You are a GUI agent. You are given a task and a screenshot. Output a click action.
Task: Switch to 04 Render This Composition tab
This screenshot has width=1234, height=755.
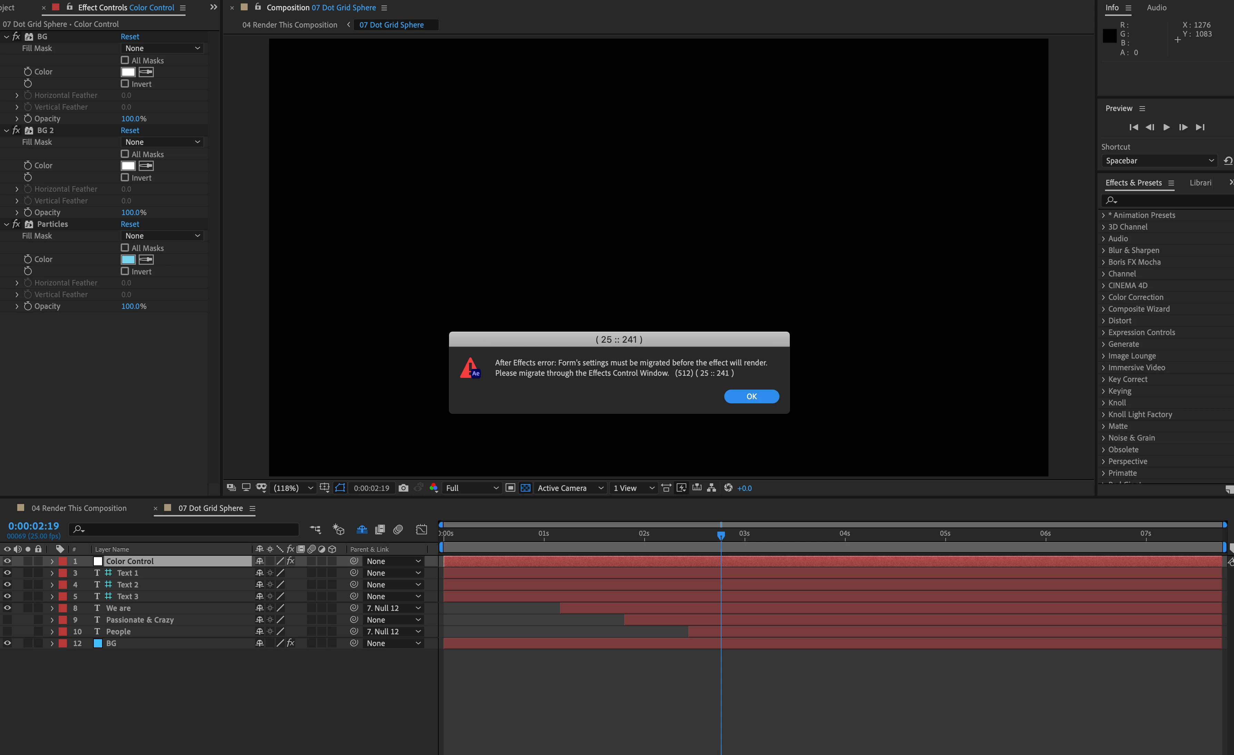point(79,508)
